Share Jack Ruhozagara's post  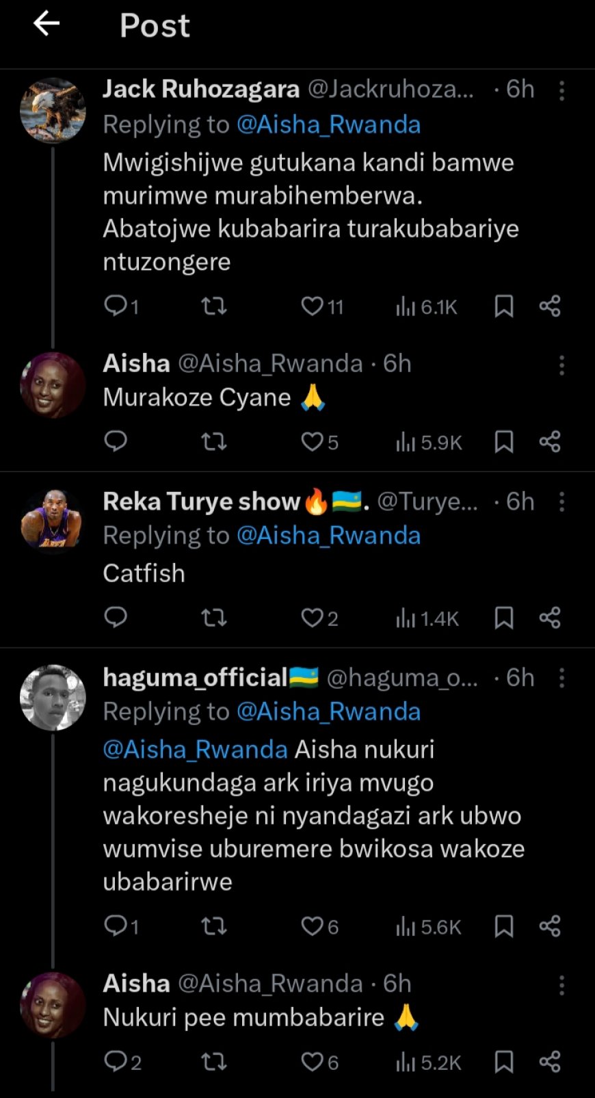pos(550,306)
